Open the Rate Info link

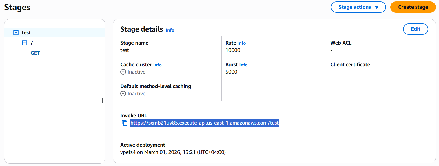tap(242, 43)
